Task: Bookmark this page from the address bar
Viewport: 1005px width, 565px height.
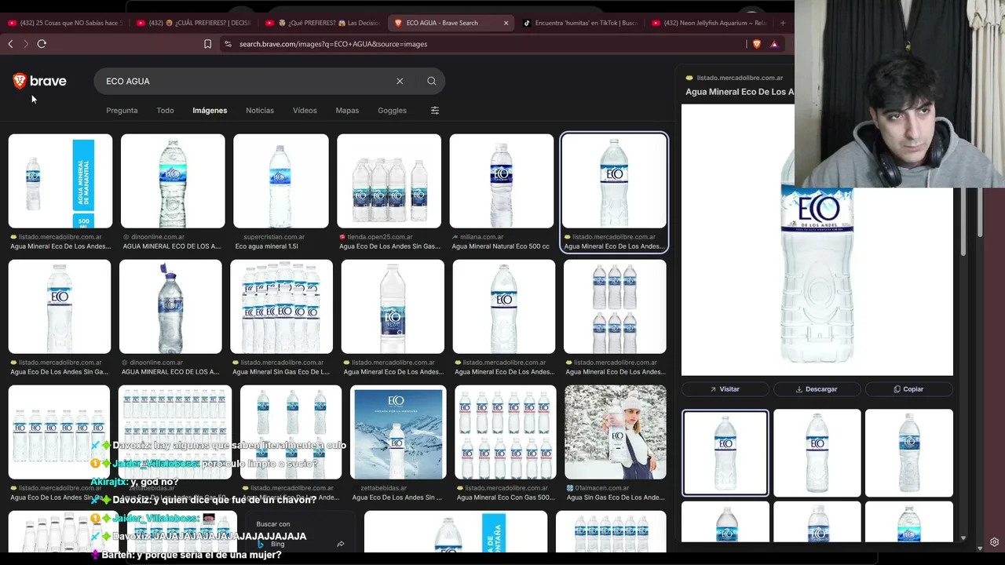Action: pyautogui.click(x=207, y=44)
